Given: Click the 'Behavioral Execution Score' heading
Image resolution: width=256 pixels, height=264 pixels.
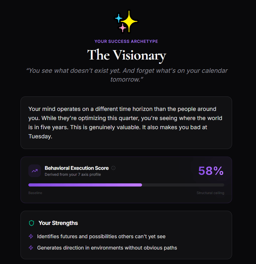Looking at the screenshot, I should (77, 168).
